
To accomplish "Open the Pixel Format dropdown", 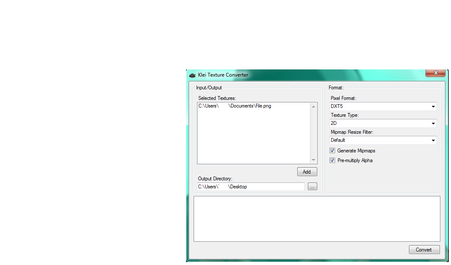I will (383, 107).
